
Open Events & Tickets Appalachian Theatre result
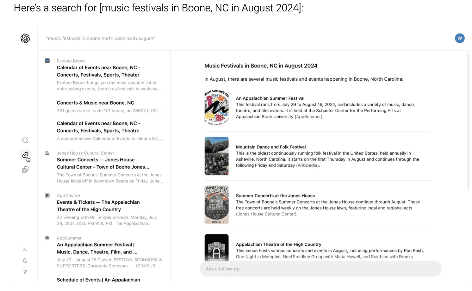(98, 206)
